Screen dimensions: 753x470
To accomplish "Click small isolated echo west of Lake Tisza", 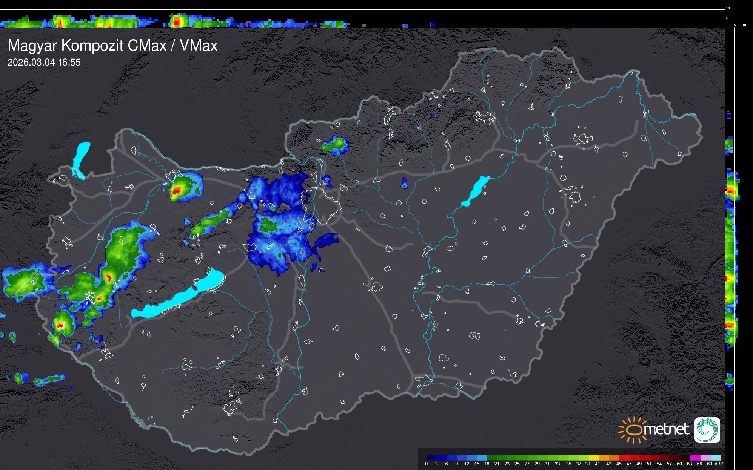I will point(404,184).
